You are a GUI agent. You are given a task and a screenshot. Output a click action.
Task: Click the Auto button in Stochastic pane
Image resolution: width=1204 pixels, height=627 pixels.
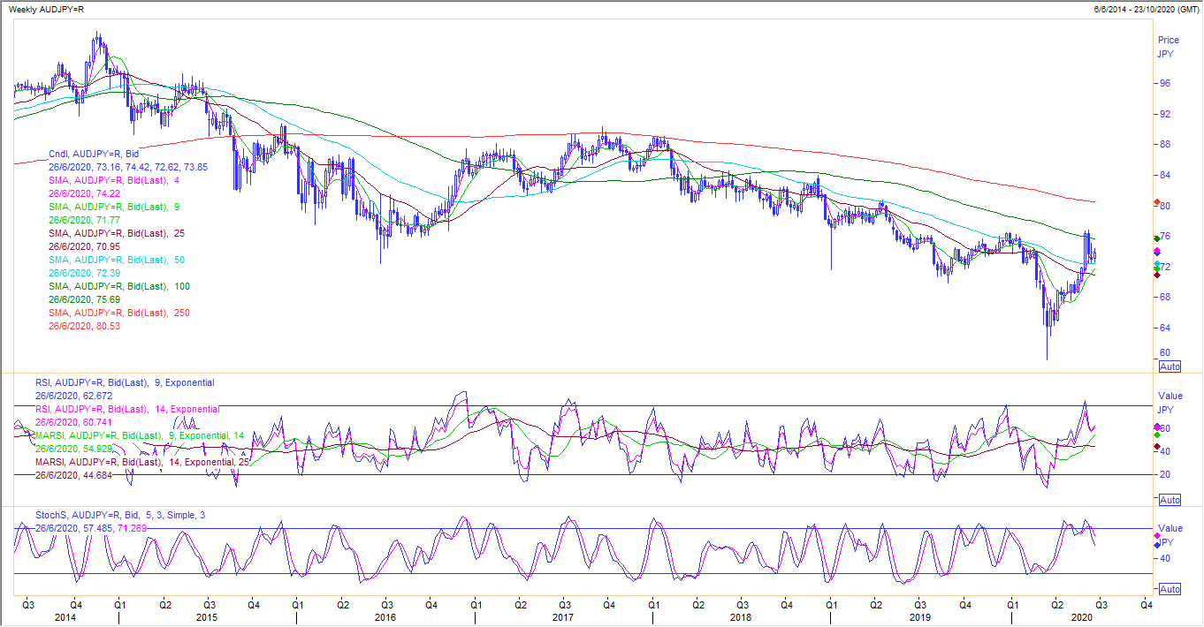1170,589
